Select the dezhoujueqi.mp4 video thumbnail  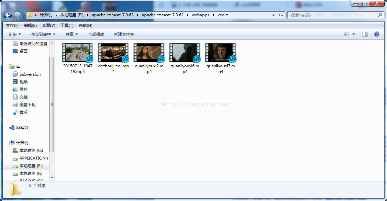tap(113, 53)
